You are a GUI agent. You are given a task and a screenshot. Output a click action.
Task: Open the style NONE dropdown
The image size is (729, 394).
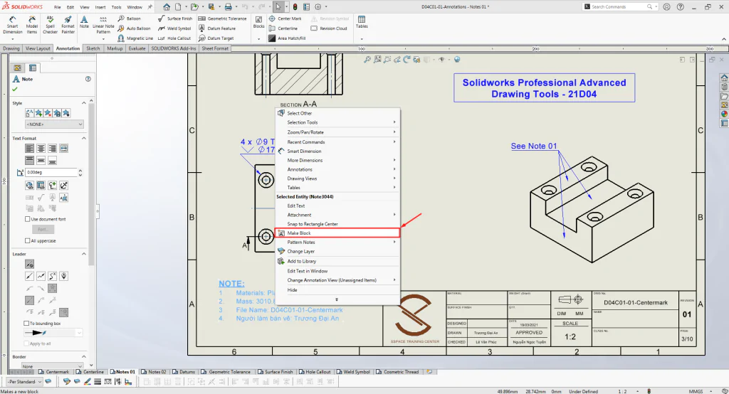[x=54, y=124]
